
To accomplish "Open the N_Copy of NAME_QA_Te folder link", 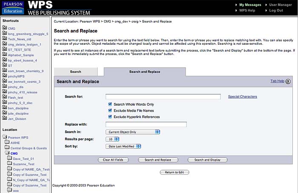I will tap(32, 180).
